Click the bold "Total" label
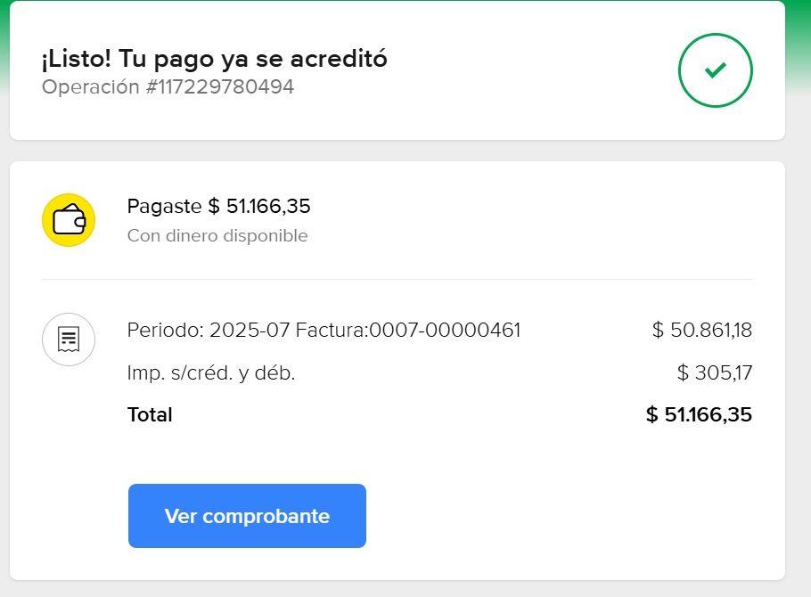811x597 pixels. pyautogui.click(x=150, y=414)
